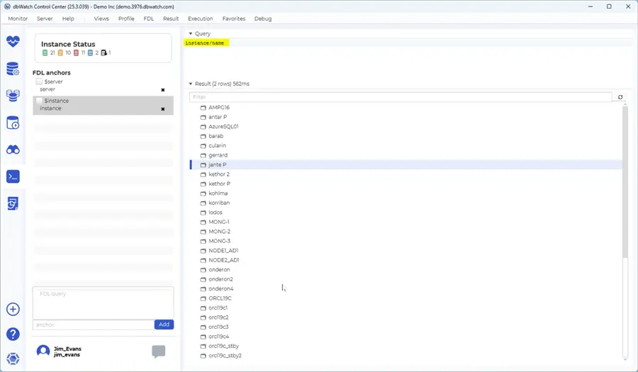The image size is (638, 372).
Task: Select the kethor 2 row
Action: point(406,174)
